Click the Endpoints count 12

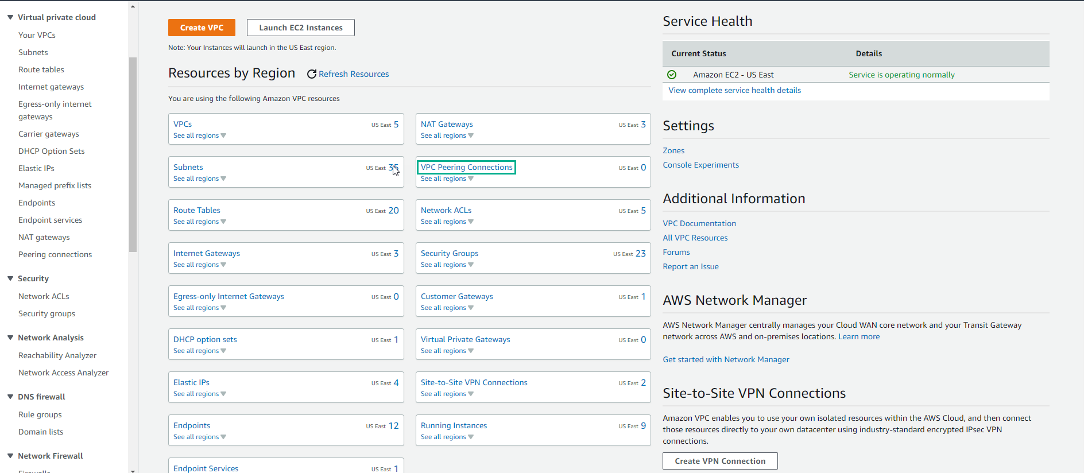click(393, 425)
